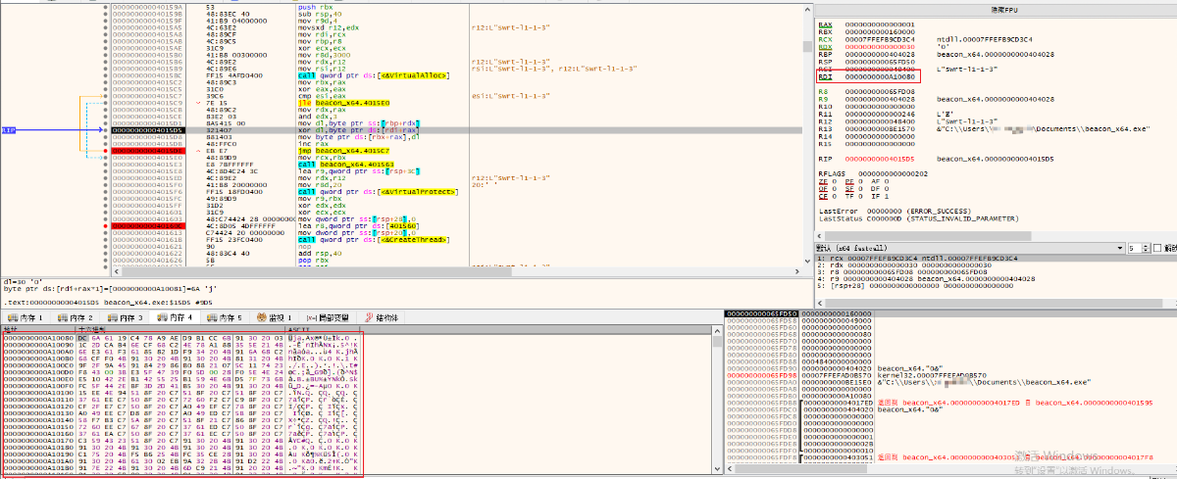Click the dump pane vertical scrollbar
Image resolution: width=1177 pixels, height=479 pixels.
tap(718, 402)
